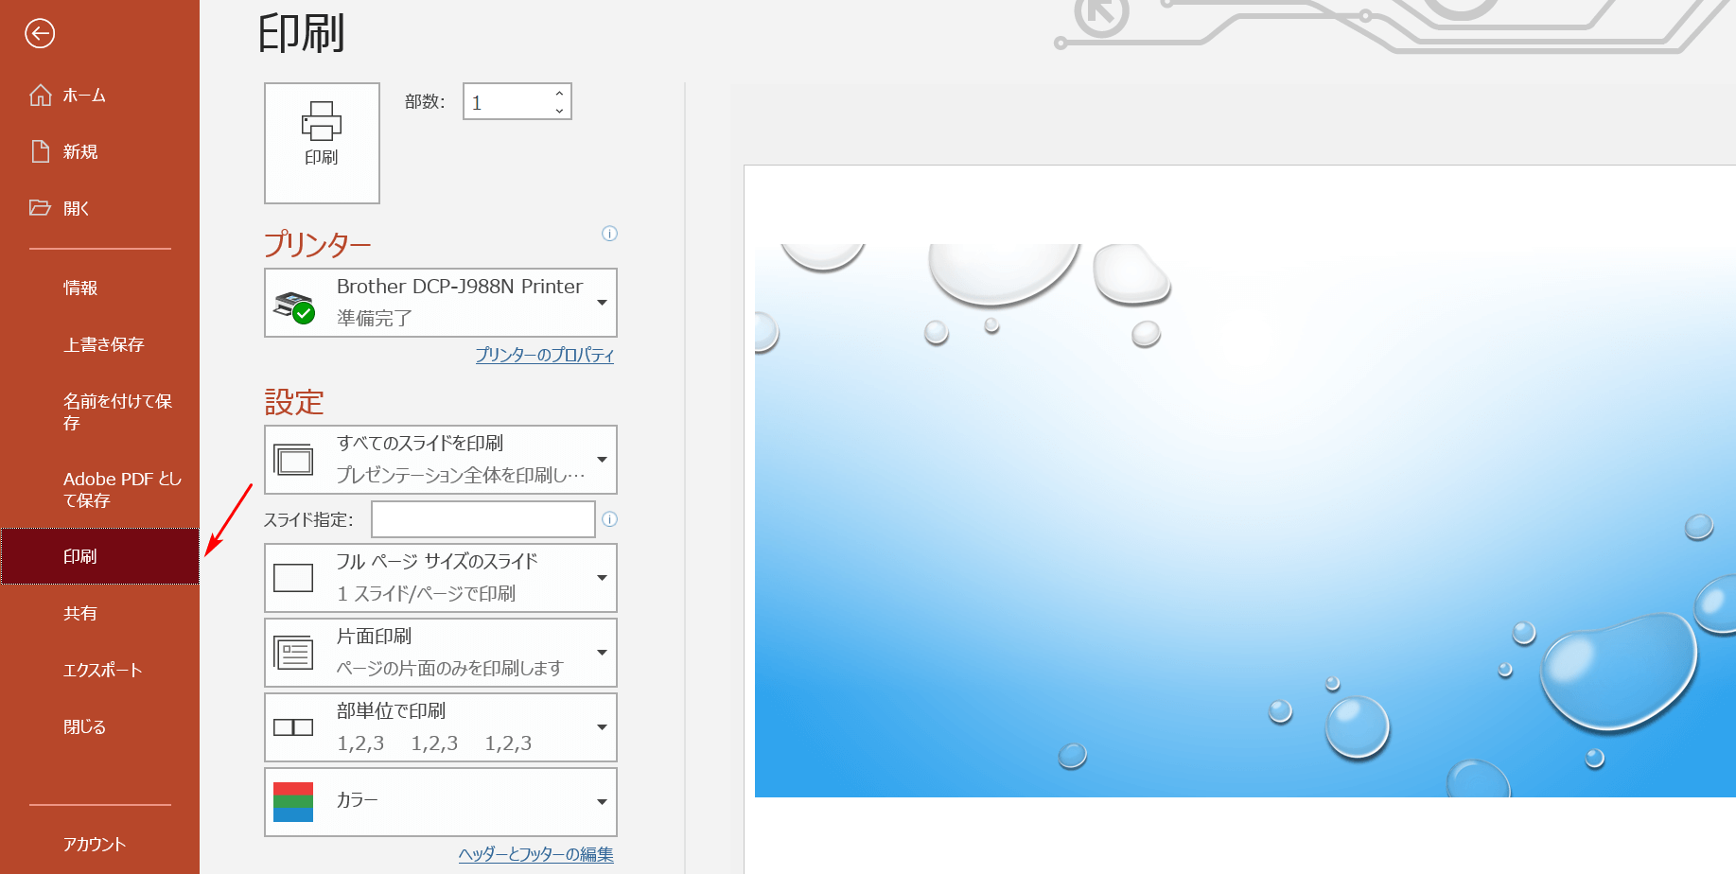Click the Brother printer ready status icon
Screen dimensions: 1736x874
tap(294, 306)
